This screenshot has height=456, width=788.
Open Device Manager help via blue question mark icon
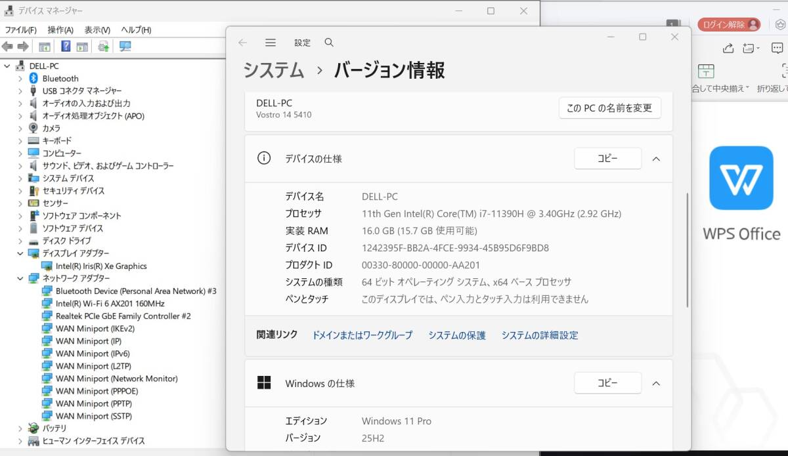(x=64, y=46)
